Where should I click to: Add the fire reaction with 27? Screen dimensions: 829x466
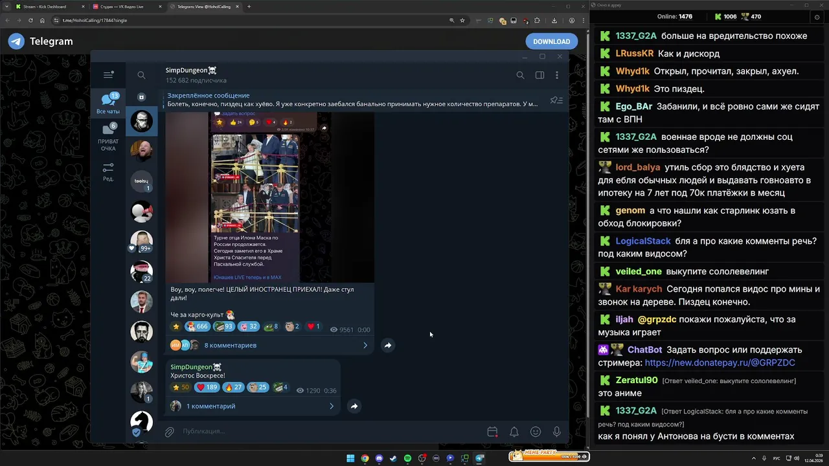233,388
